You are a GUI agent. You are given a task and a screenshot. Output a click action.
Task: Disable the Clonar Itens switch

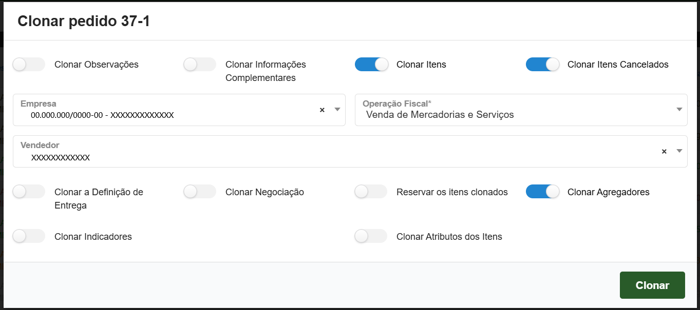(371, 64)
